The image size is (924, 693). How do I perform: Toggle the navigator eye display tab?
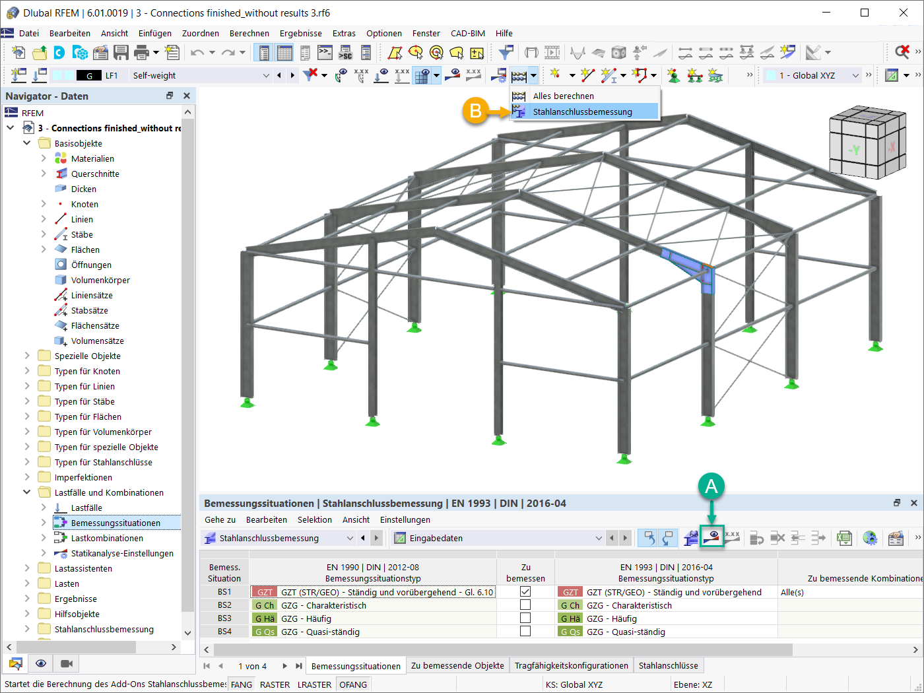[41, 663]
